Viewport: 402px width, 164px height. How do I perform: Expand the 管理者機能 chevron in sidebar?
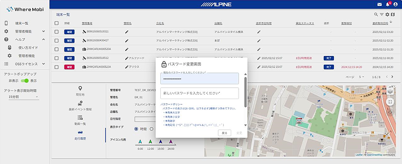[43, 31]
